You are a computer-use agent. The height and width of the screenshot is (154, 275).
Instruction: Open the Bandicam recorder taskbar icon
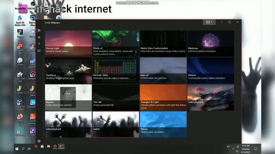[x=55, y=146]
